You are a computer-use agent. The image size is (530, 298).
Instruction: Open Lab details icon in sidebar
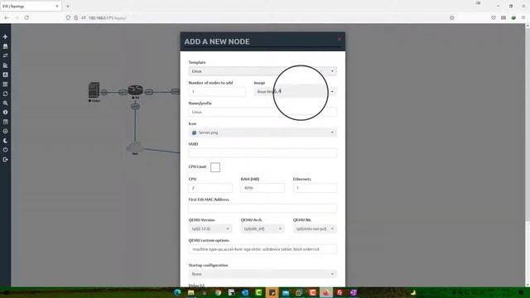point(5,122)
